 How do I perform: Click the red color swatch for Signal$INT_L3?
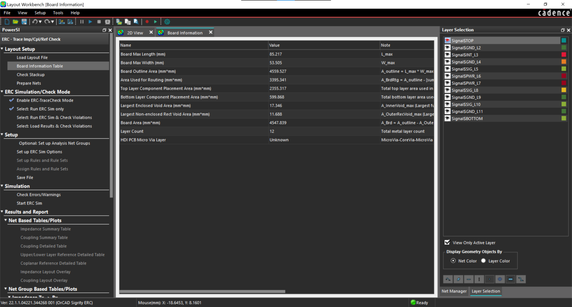tap(564, 55)
